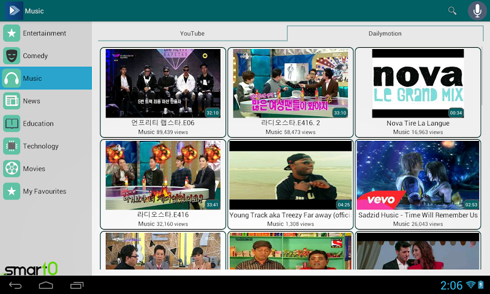Play the Vevo Sadzid Husic video thumbnail
The height and width of the screenshot is (294, 490).
418,175
